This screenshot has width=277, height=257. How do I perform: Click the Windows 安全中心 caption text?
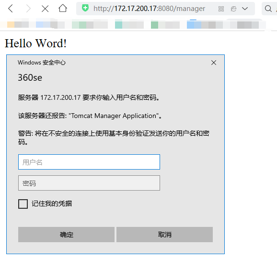pos(42,63)
